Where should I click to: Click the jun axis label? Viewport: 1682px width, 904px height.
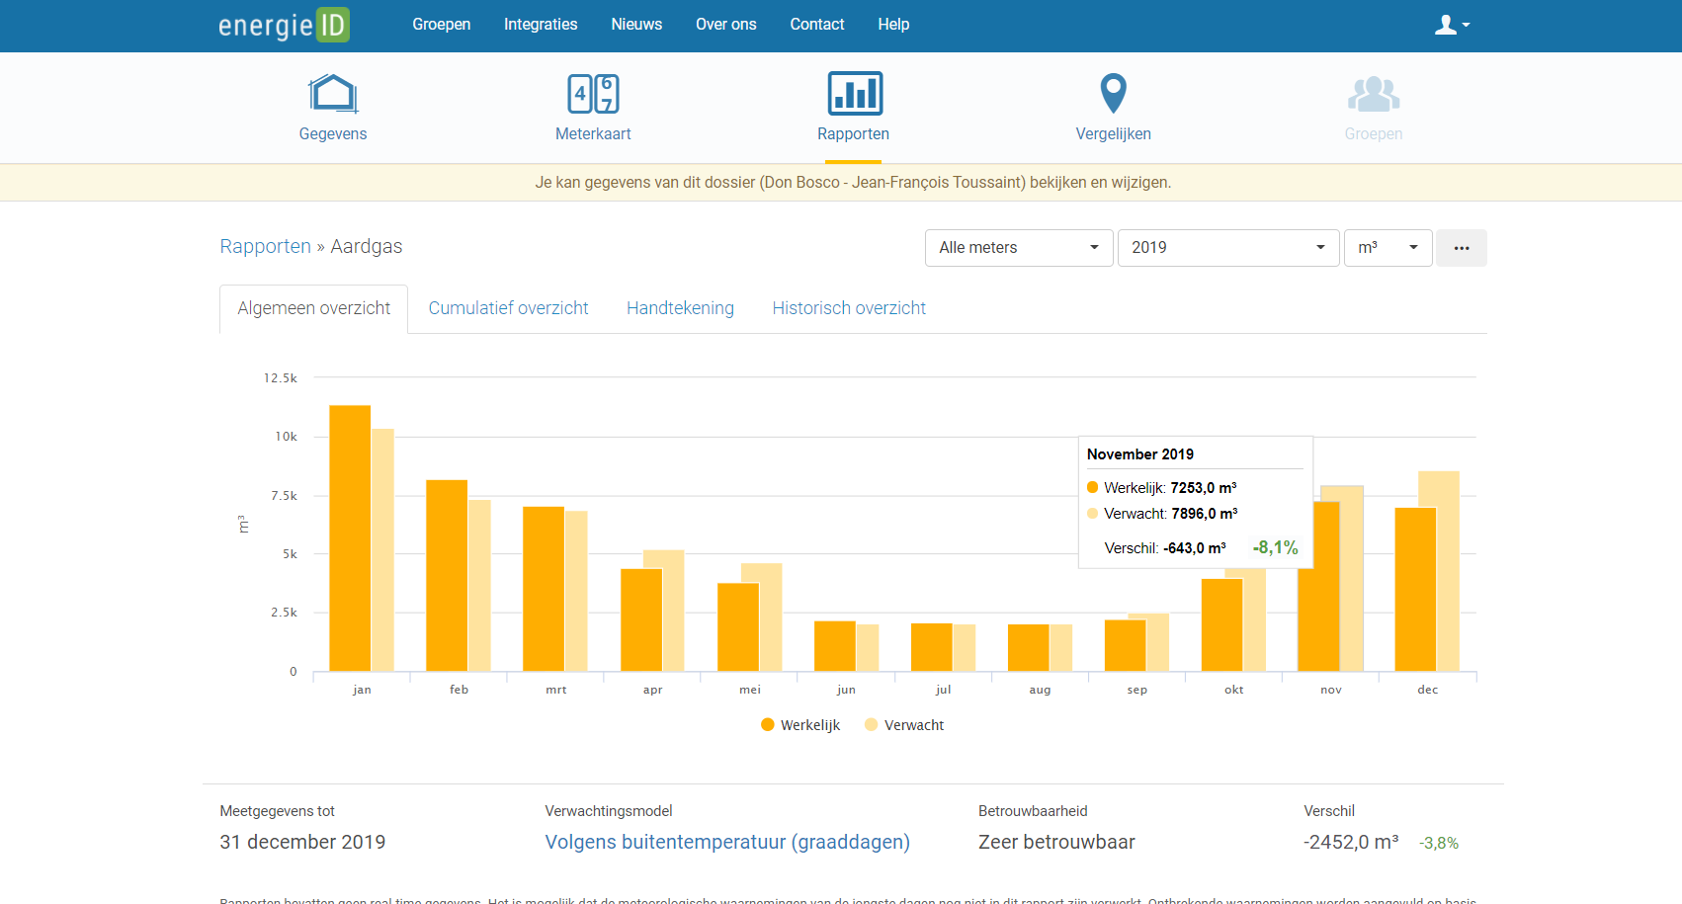846,690
